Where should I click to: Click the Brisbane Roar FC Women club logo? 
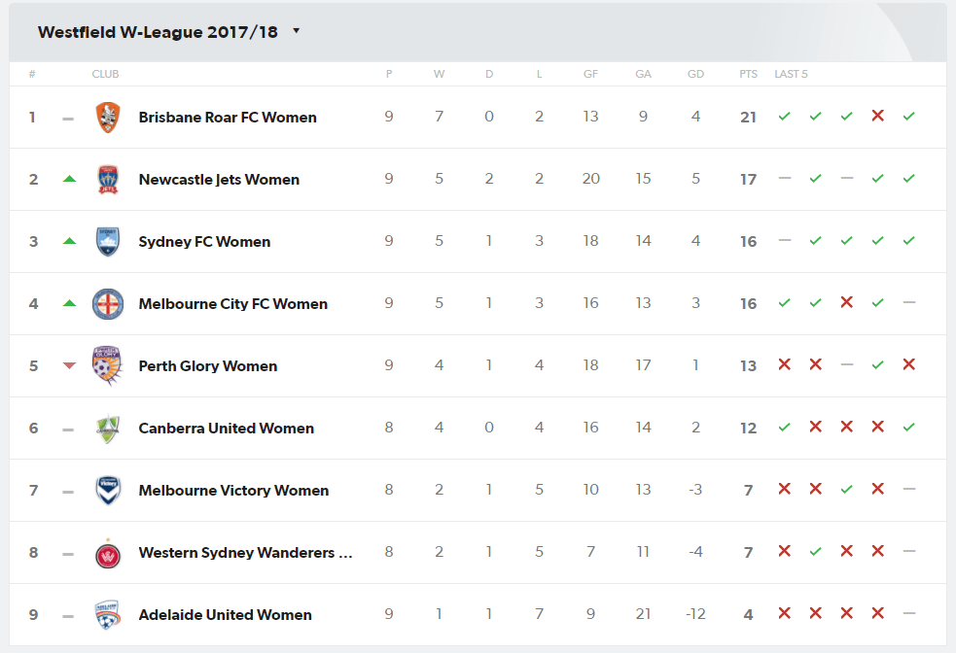(x=108, y=118)
